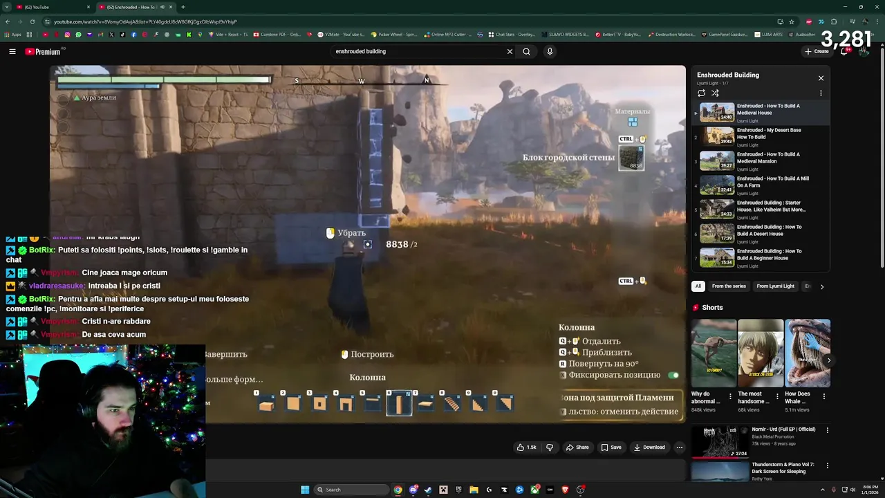This screenshot has height=498, width=885.
Task: Download the video
Action: [x=649, y=448]
